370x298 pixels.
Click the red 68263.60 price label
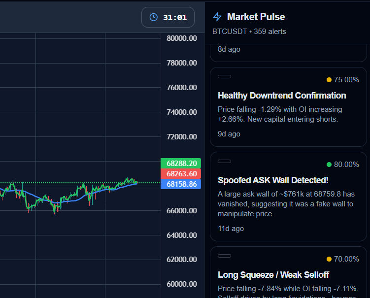pyautogui.click(x=181, y=174)
